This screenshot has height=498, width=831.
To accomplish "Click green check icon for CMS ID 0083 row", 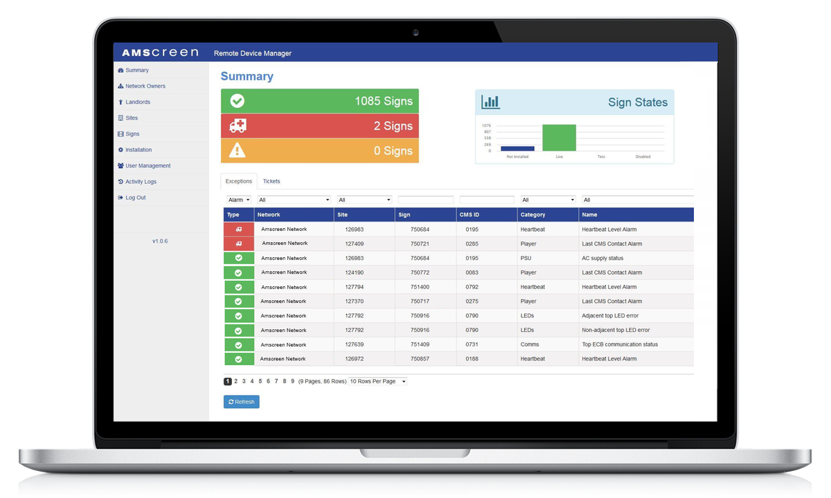I will point(239,273).
